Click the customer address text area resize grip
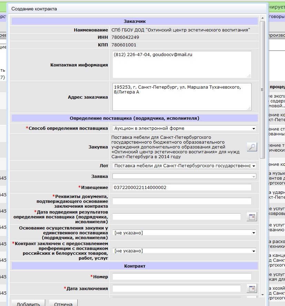This screenshot has height=306, width=285. tap(249, 108)
